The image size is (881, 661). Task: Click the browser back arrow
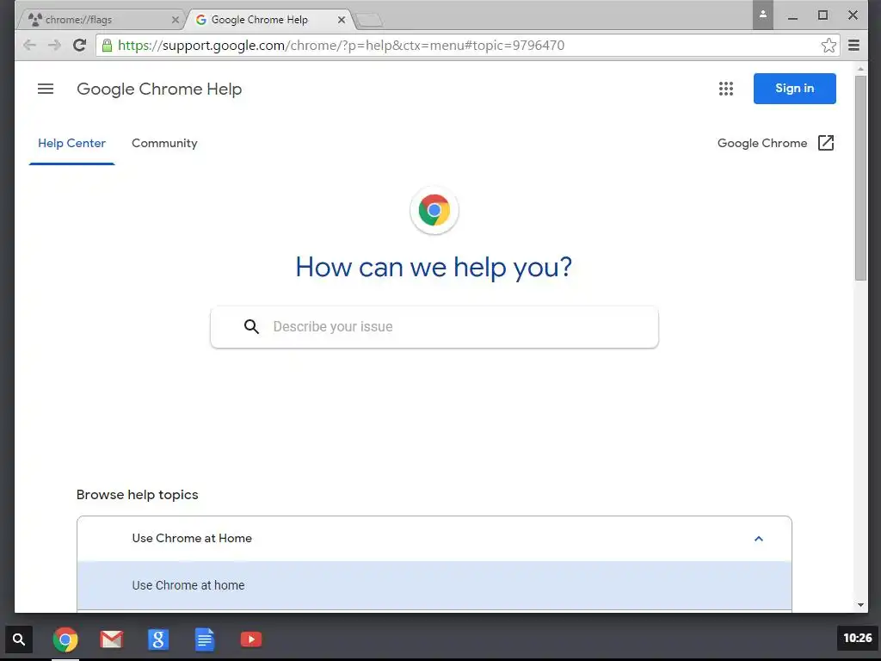click(30, 45)
